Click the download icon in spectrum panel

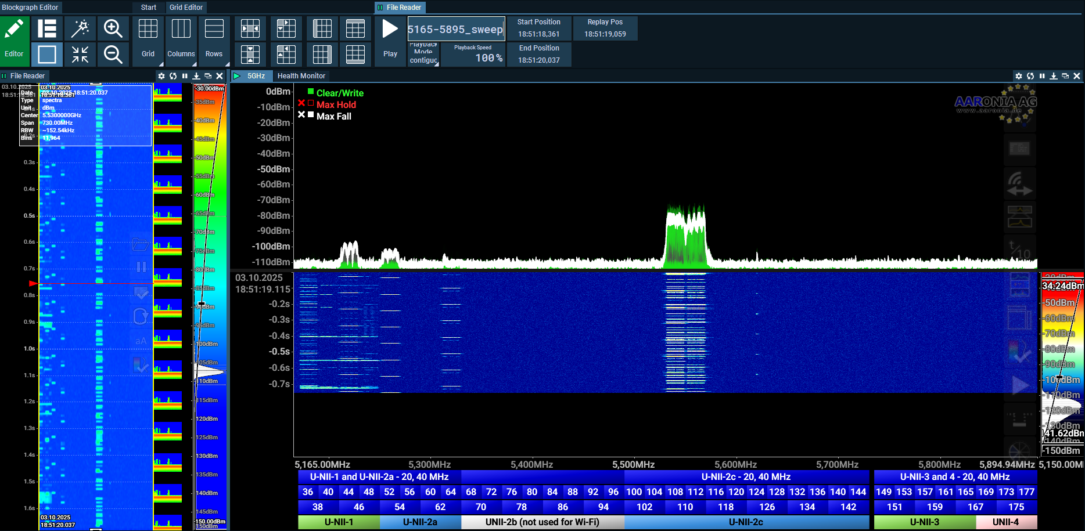[x=1054, y=76]
